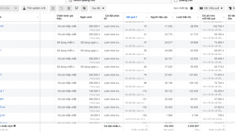Toggle the 'Xem thiết lập' switch
Image resolution: width=235 pixels, height=132 pixels.
(x=193, y=8)
